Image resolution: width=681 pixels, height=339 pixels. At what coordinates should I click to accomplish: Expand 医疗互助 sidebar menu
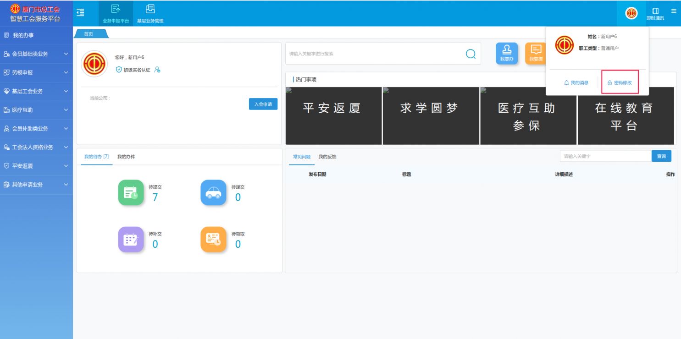point(36,110)
